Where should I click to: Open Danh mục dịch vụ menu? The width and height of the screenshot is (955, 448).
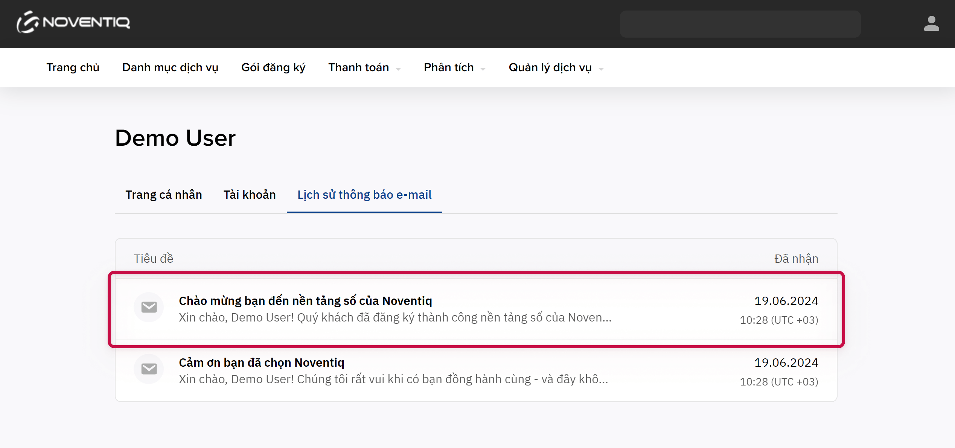pyautogui.click(x=170, y=67)
